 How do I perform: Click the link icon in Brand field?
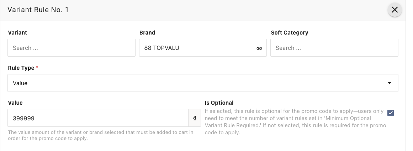[x=259, y=48]
